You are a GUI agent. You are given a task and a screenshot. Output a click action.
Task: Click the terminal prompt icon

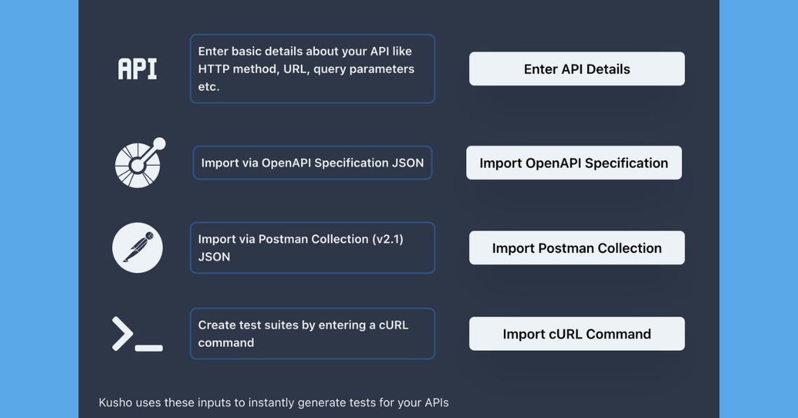[x=137, y=333]
